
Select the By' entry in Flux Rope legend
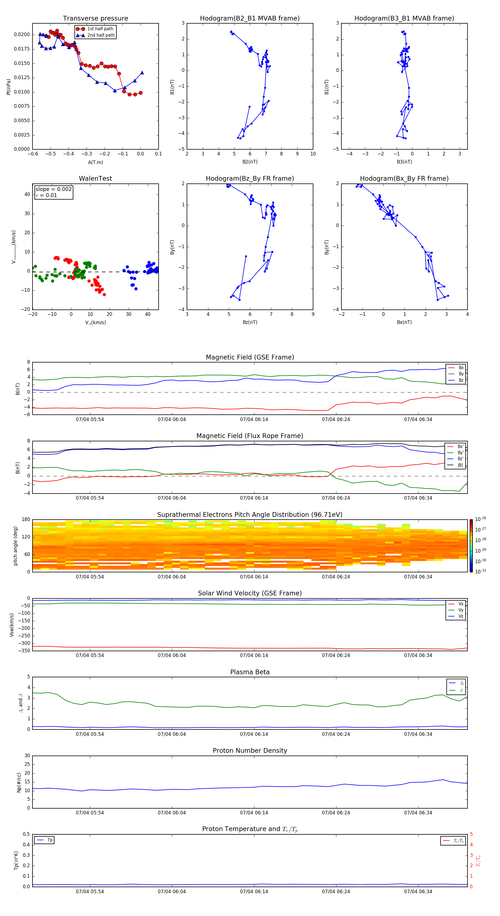[456, 453]
